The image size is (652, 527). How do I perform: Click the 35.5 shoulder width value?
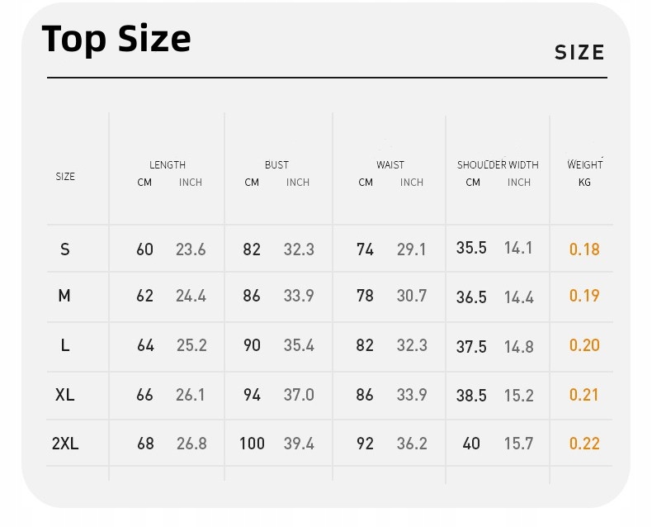tap(471, 248)
